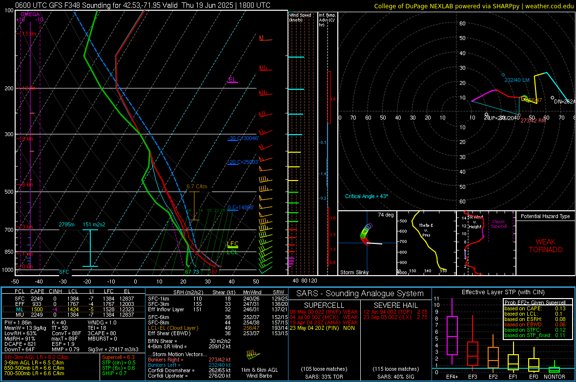Screen dimensions: 576x382
Task: Select the LCL-EL (Cloud Layer) row
Action: click(218, 328)
